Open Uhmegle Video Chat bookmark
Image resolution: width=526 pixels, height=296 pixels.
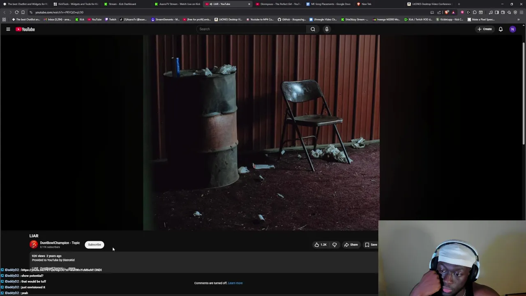coord(323,19)
